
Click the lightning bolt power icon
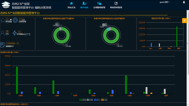pyautogui.click(x=15, y=33)
